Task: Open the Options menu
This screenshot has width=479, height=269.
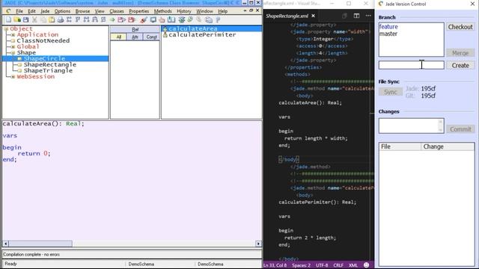Action: point(62,11)
